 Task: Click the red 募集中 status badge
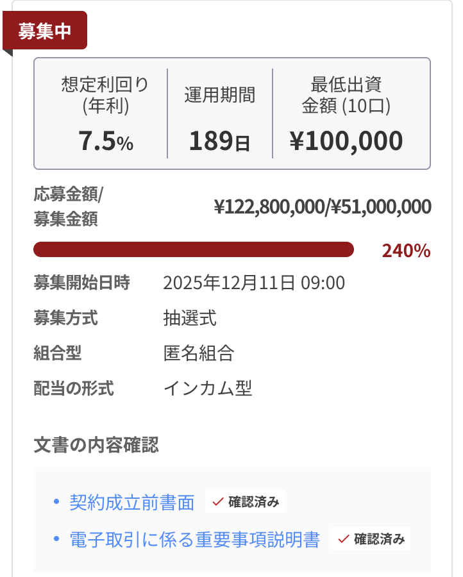click(x=44, y=31)
